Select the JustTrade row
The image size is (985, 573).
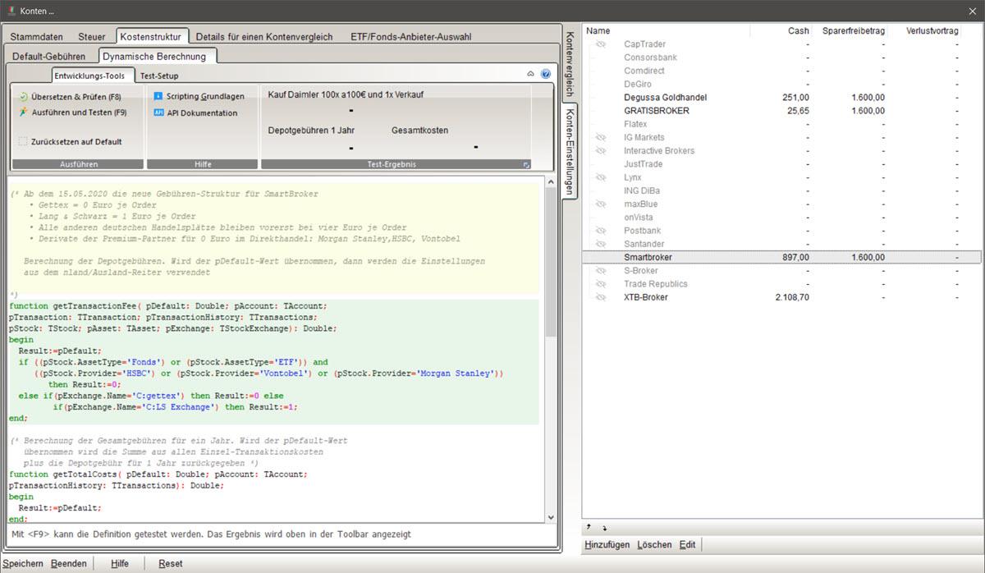[781, 164]
